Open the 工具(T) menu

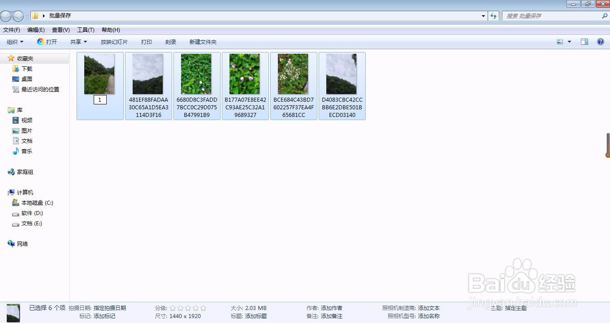click(86, 30)
